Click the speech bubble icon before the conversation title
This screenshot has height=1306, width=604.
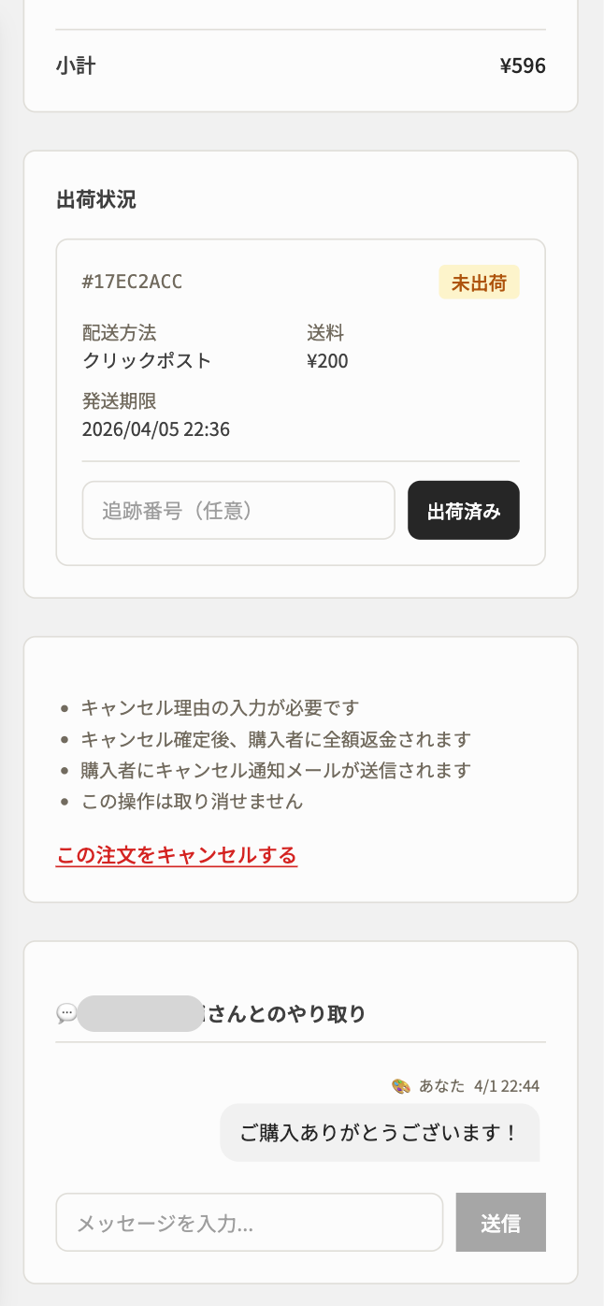pos(65,1014)
